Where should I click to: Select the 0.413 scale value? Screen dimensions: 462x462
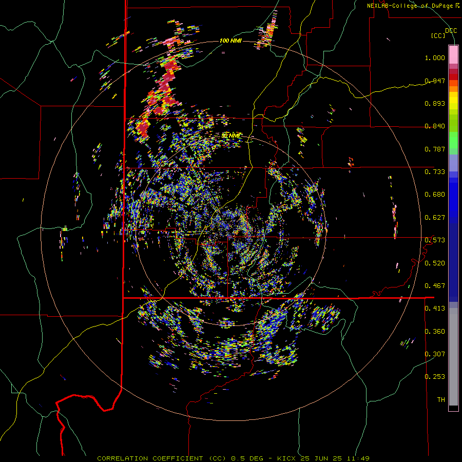point(435,309)
